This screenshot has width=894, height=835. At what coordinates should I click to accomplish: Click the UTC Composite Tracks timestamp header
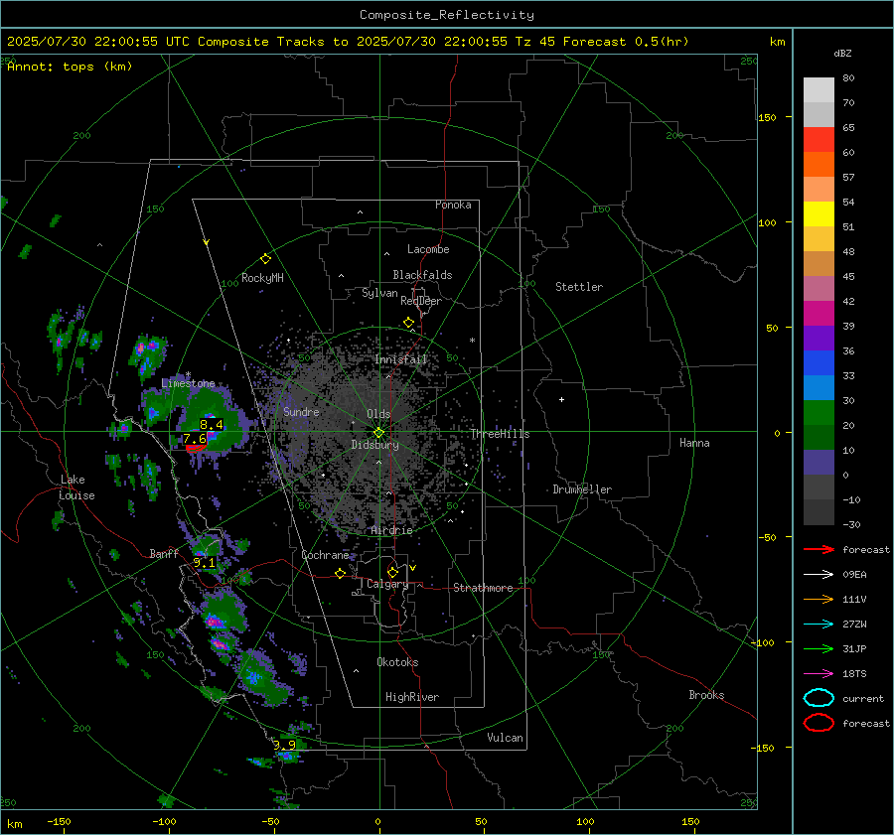point(348,42)
